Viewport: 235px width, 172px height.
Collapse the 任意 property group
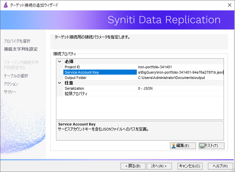click(x=59, y=83)
